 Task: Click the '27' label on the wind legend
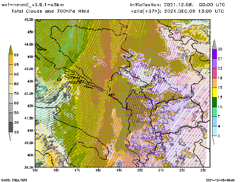tap(220, 59)
